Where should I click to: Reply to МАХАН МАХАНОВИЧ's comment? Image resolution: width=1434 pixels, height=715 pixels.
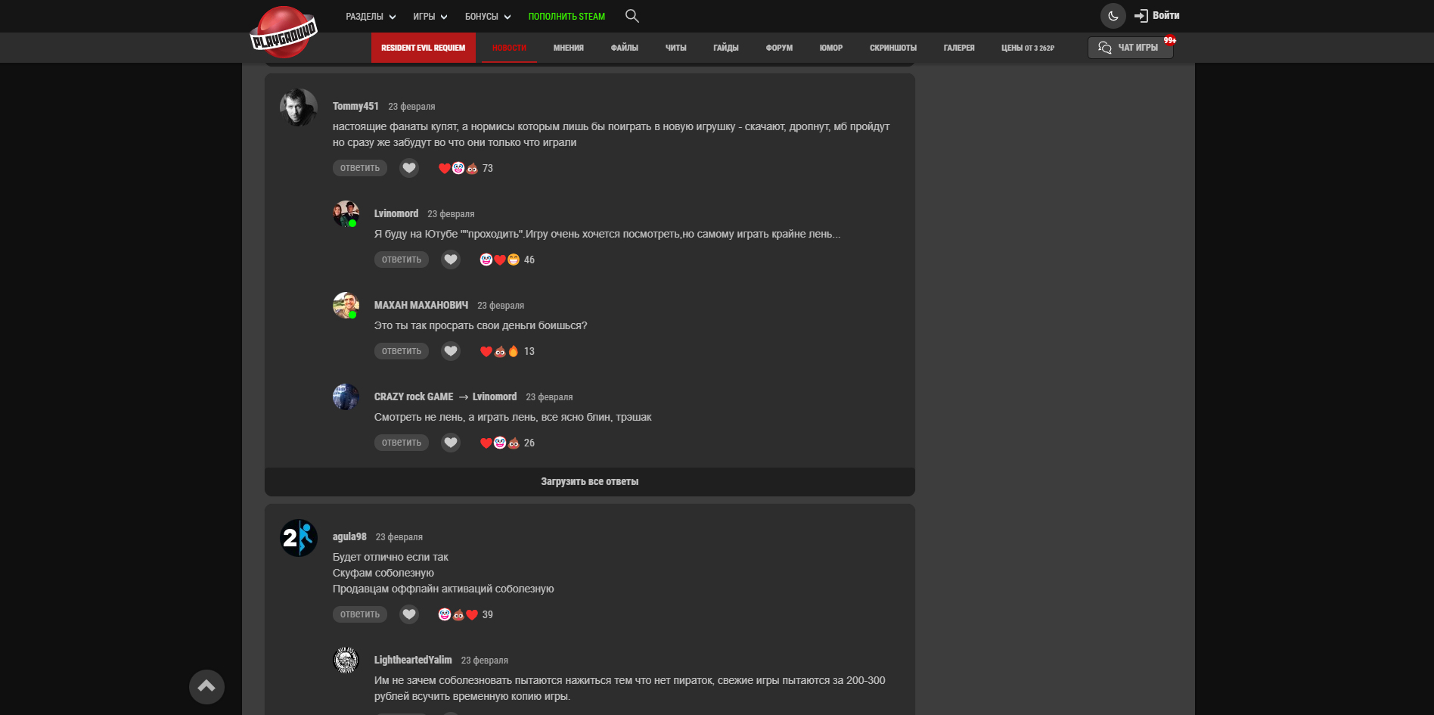(401, 351)
